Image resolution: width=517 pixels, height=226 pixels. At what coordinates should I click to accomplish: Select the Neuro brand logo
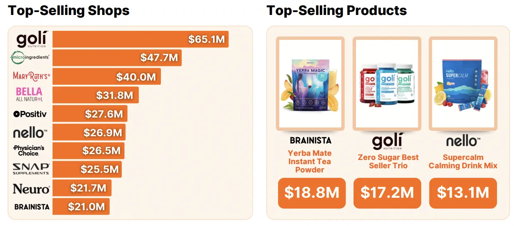[x=31, y=189]
